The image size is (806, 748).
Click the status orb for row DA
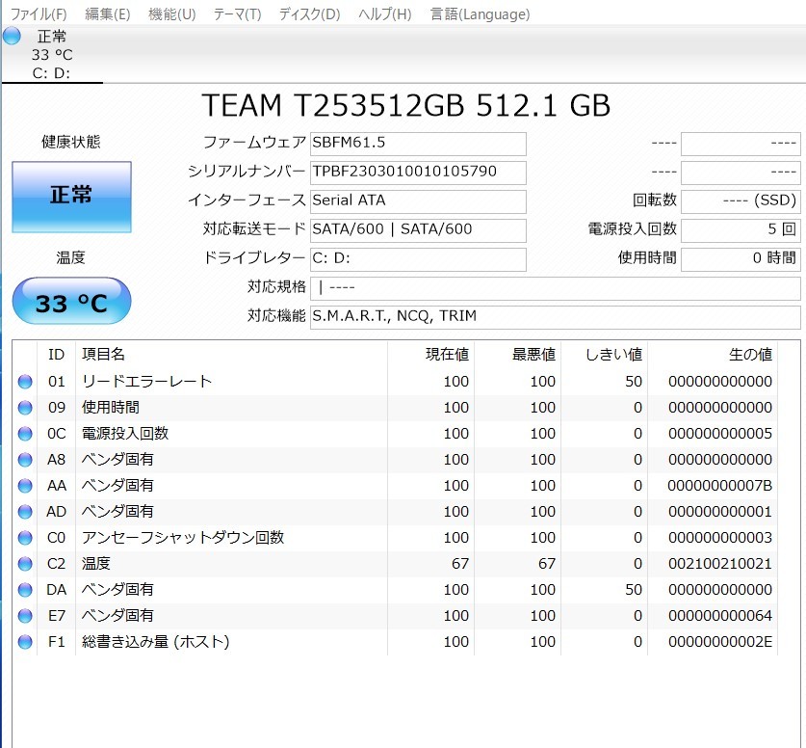coord(25,590)
